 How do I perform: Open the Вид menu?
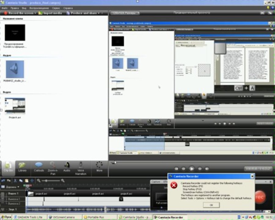pyautogui.click(x=24, y=8)
